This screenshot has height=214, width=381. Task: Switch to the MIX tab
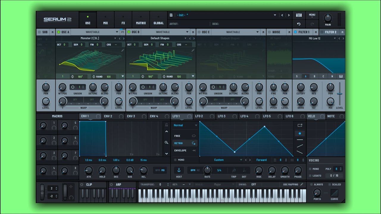point(105,20)
